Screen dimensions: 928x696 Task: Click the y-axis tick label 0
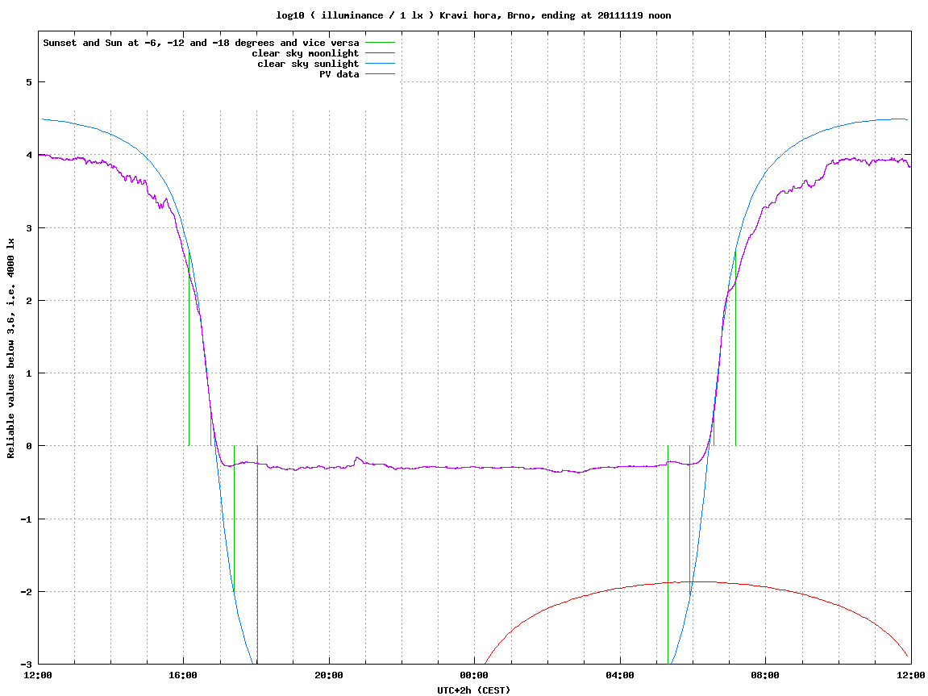28,446
